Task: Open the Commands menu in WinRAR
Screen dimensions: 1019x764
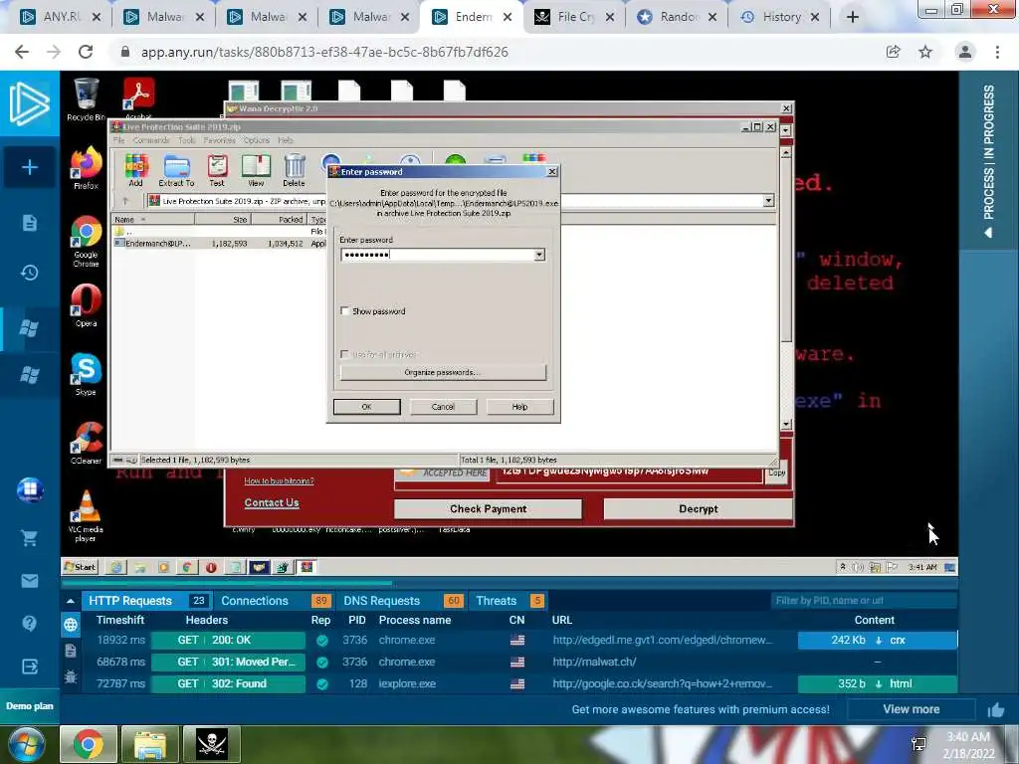Action: (x=151, y=140)
